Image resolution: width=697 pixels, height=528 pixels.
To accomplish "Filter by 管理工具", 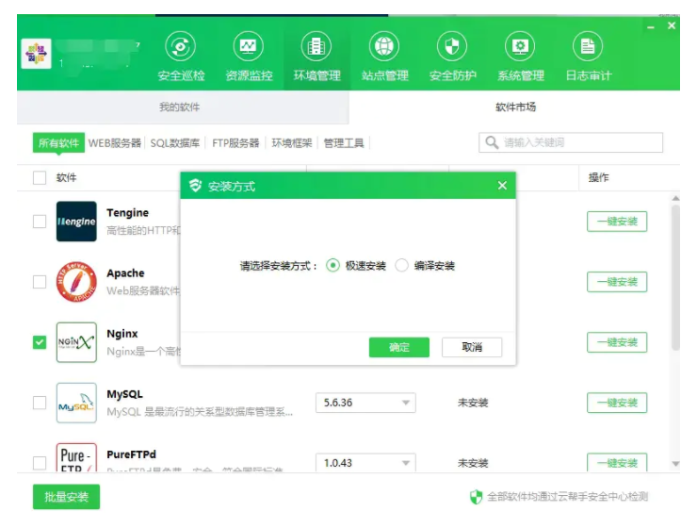I will coord(344,142).
